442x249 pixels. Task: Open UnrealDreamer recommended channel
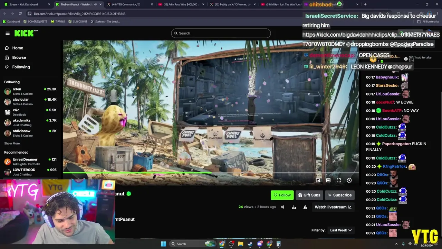click(30, 162)
